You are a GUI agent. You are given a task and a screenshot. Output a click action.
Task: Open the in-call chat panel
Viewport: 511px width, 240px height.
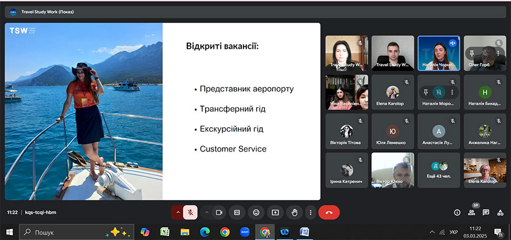pyautogui.click(x=486, y=213)
